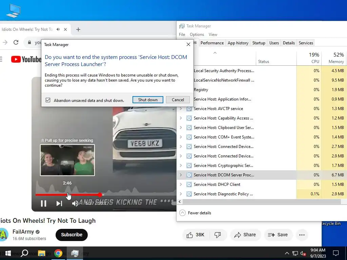This screenshot has height=260, width=347.
Task: Switch to the Startup tab
Action: [259, 43]
